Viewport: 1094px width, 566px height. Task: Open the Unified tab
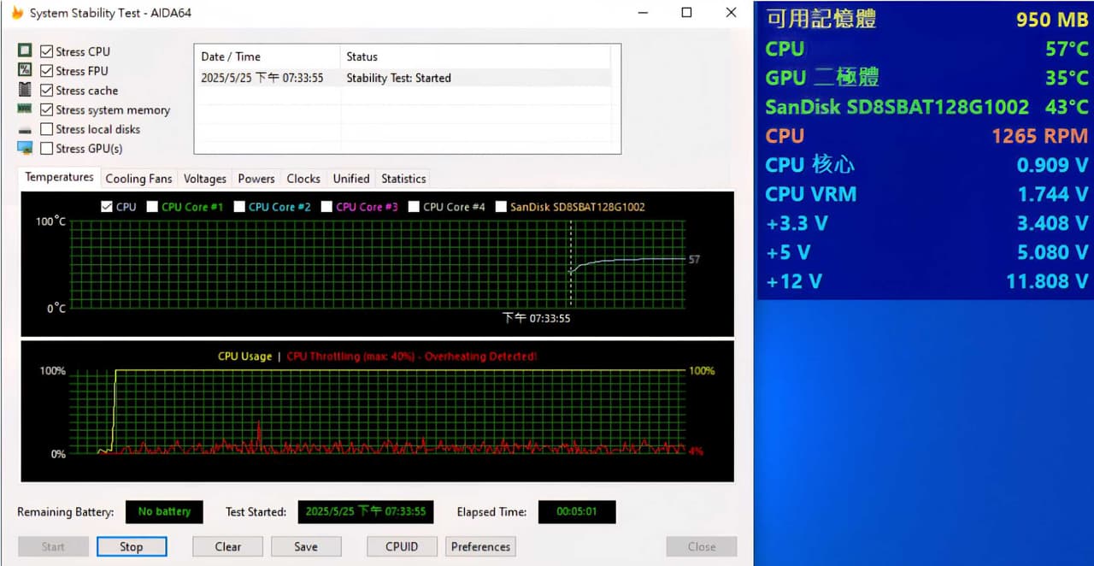tap(351, 179)
